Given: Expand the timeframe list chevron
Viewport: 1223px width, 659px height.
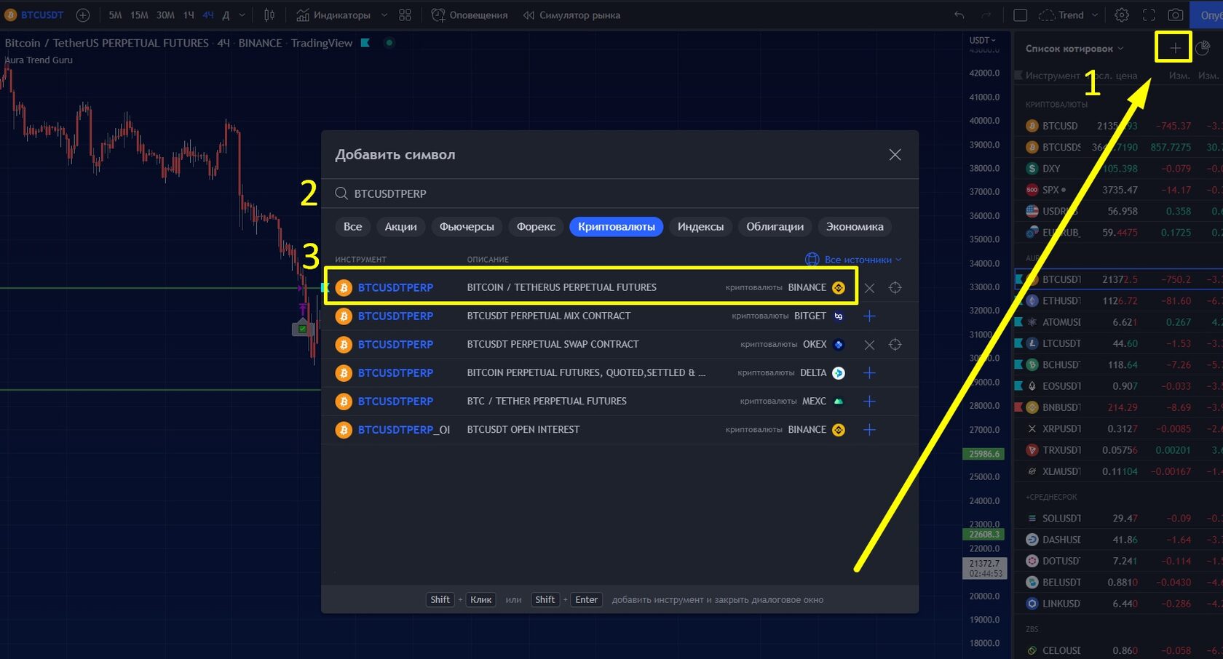Looking at the screenshot, I should pos(242,15).
